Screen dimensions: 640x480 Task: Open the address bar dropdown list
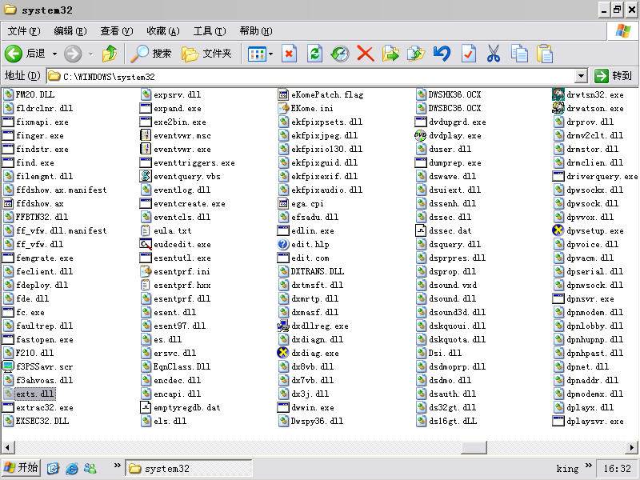pyautogui.click(x=582, y=76)
